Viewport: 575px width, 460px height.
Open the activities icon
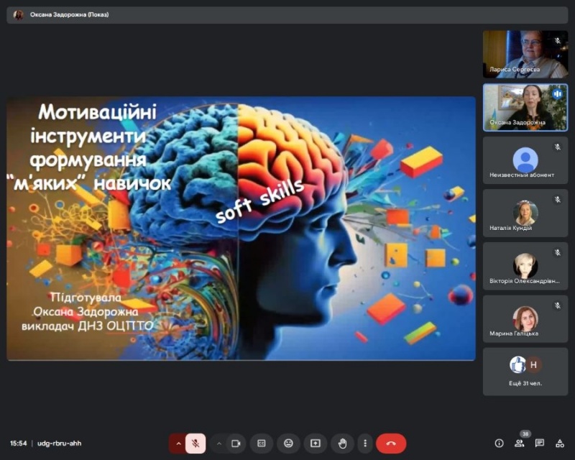click(560, 443)
